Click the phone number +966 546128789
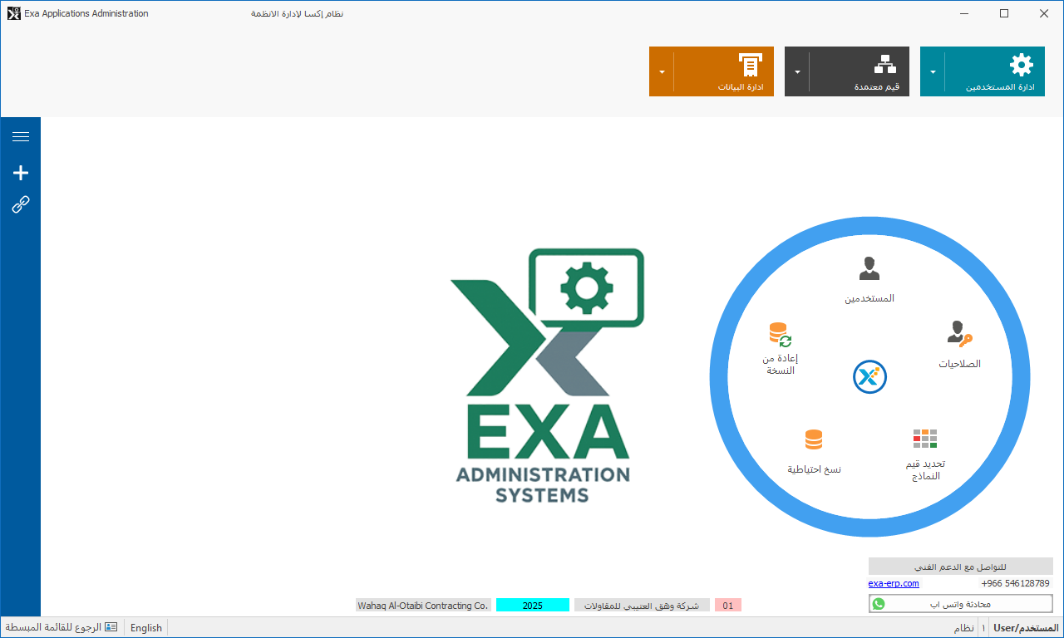The image size is (1064, 638). tap(1015, 583)
